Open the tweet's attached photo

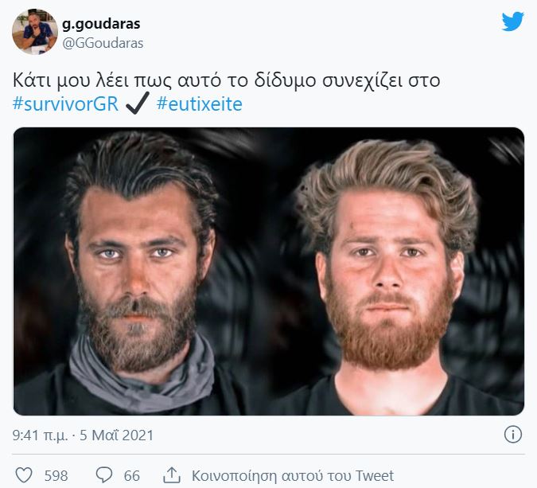click(x=269, y=271)
